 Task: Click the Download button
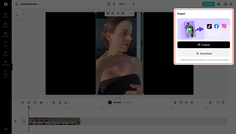tap(203, 53)
